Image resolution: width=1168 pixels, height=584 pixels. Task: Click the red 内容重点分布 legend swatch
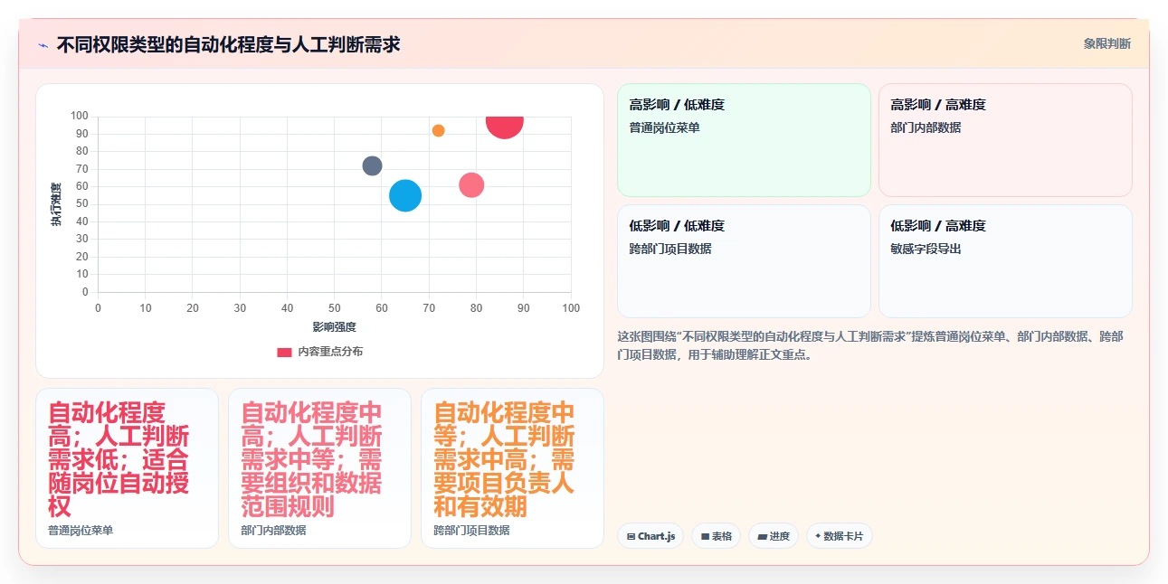pyautogui.click(x=284, y=353)
